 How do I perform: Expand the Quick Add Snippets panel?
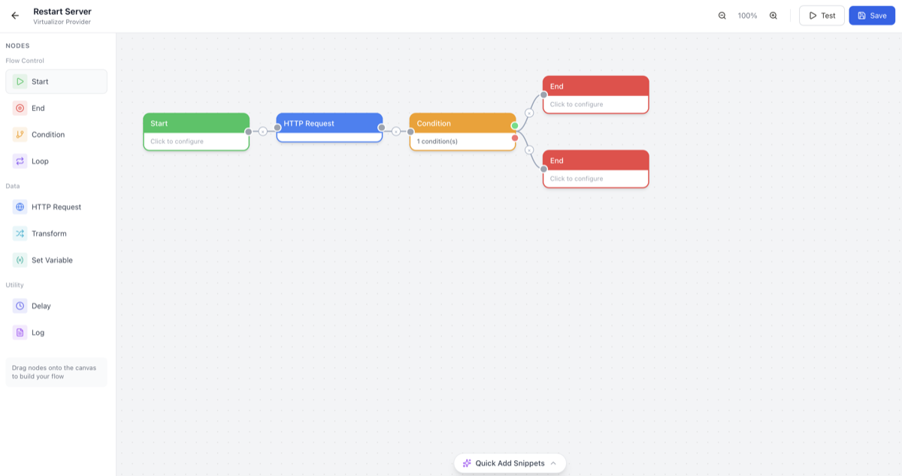tap(510, 463)
